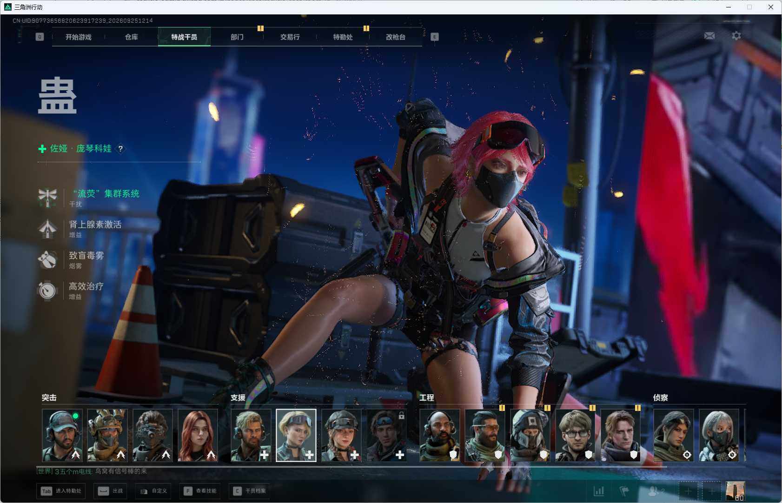Open the player avatar in bottom corner

tap(736, 491)
